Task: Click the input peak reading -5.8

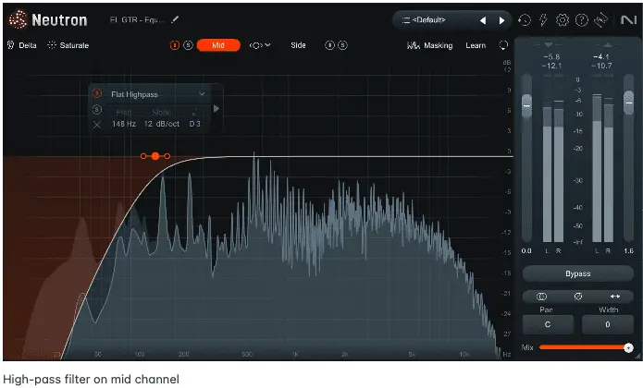Action: [551, 57]
